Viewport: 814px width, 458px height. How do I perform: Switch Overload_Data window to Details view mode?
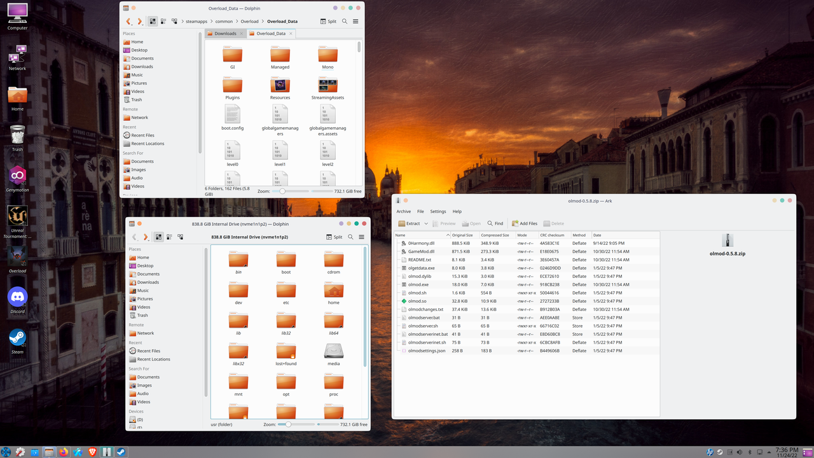(x=174, y=21)
